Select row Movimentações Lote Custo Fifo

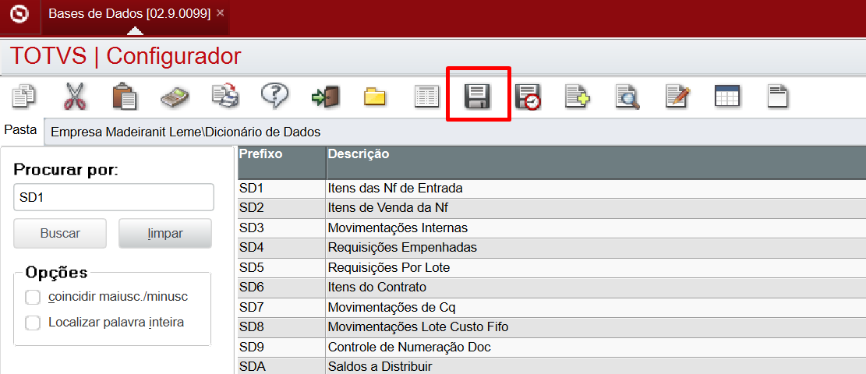point(552,327)
